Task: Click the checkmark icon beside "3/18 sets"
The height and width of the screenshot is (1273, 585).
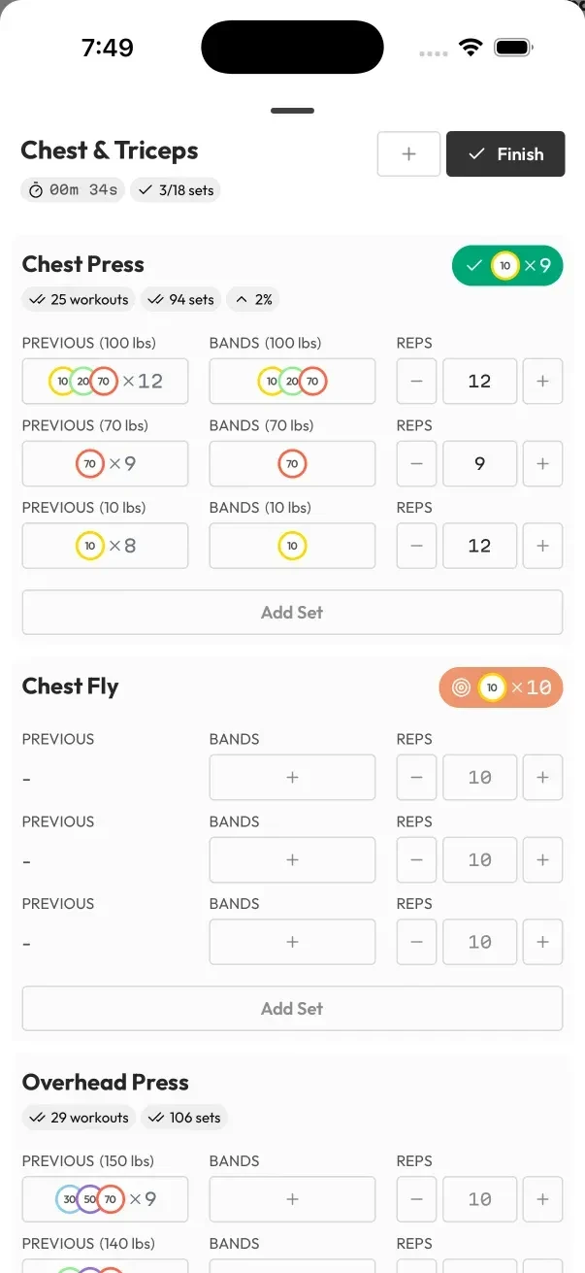Action: coord(146,189)
